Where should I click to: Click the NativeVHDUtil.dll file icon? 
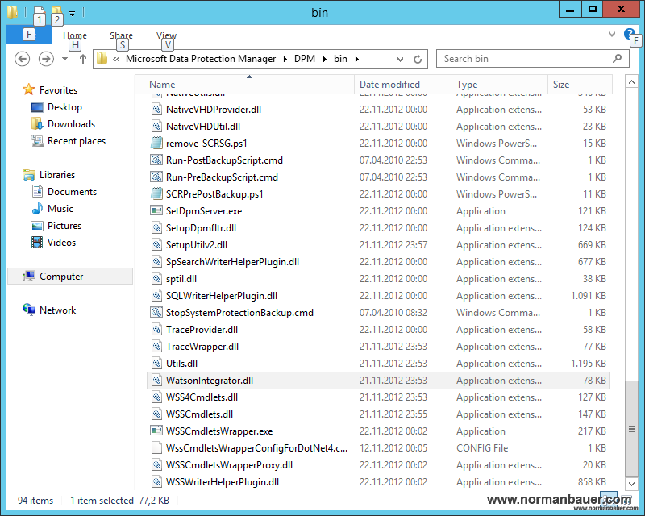156,127
